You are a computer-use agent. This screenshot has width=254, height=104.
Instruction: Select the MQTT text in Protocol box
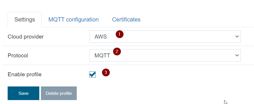tap(102, 56)
